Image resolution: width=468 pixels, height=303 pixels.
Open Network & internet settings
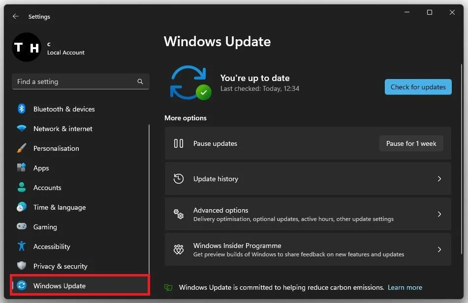click(80, 128)
